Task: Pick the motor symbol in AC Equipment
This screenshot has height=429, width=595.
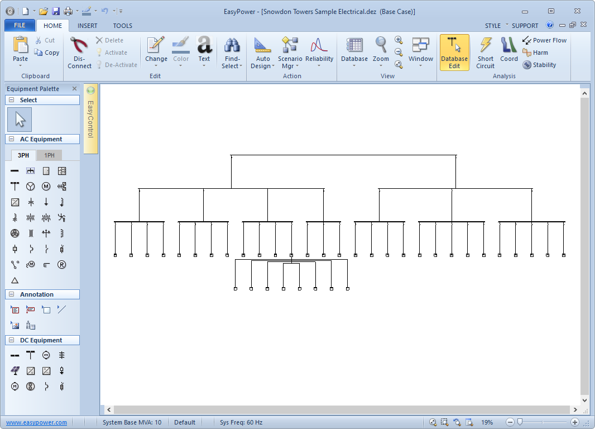Action: pyautogui.click(x=46, y=186)
